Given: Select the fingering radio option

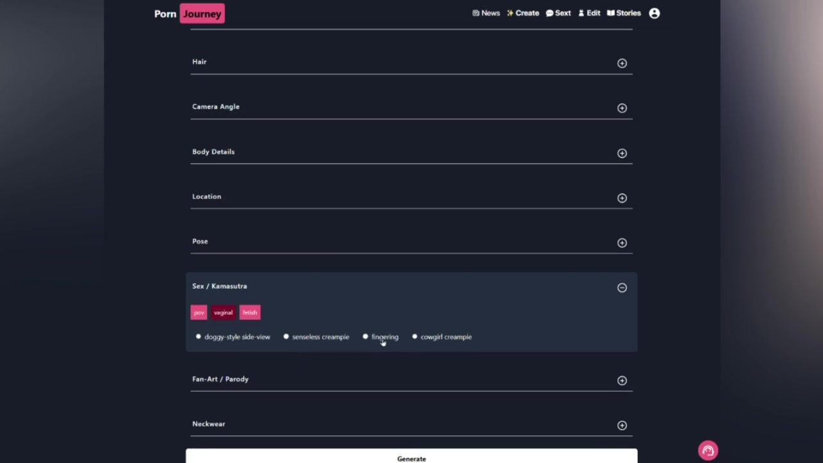Looking at the screenshot, I should [365, 337].
